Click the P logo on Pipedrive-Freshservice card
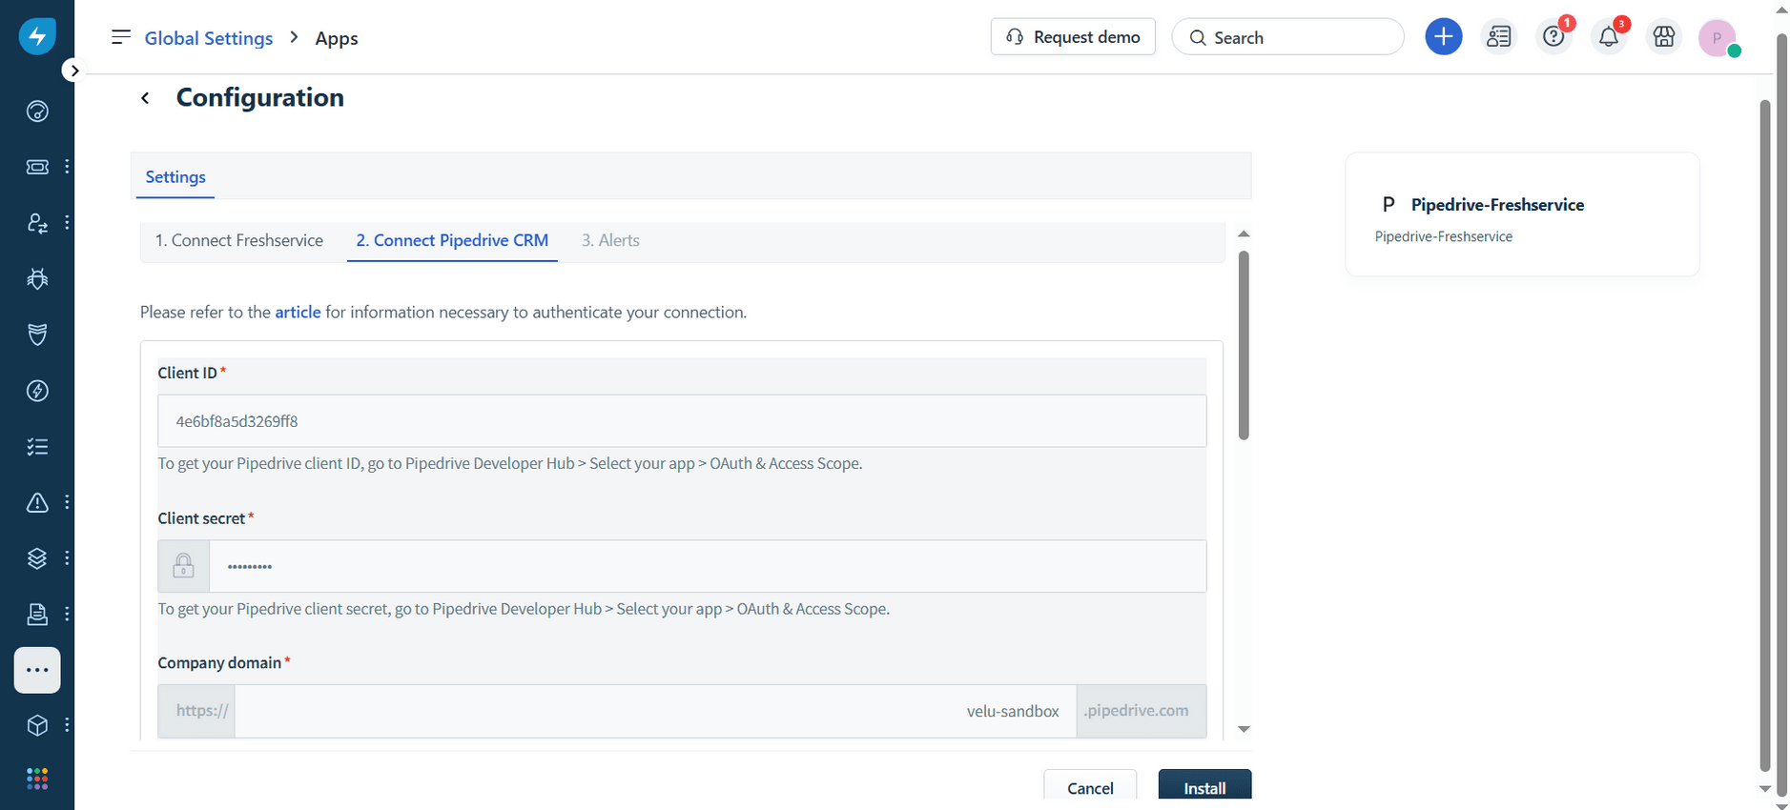Viewport: 1790px width, 810px height. [1389, 205]
